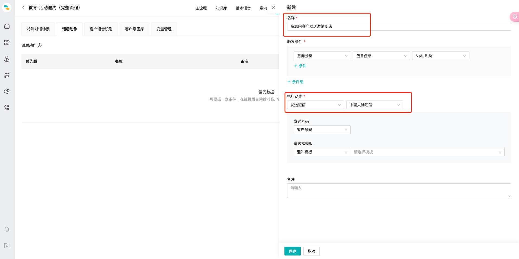Screen dimensions: 519x259
Task: Click the 取消 button
Action: click(x=312, y=251)
